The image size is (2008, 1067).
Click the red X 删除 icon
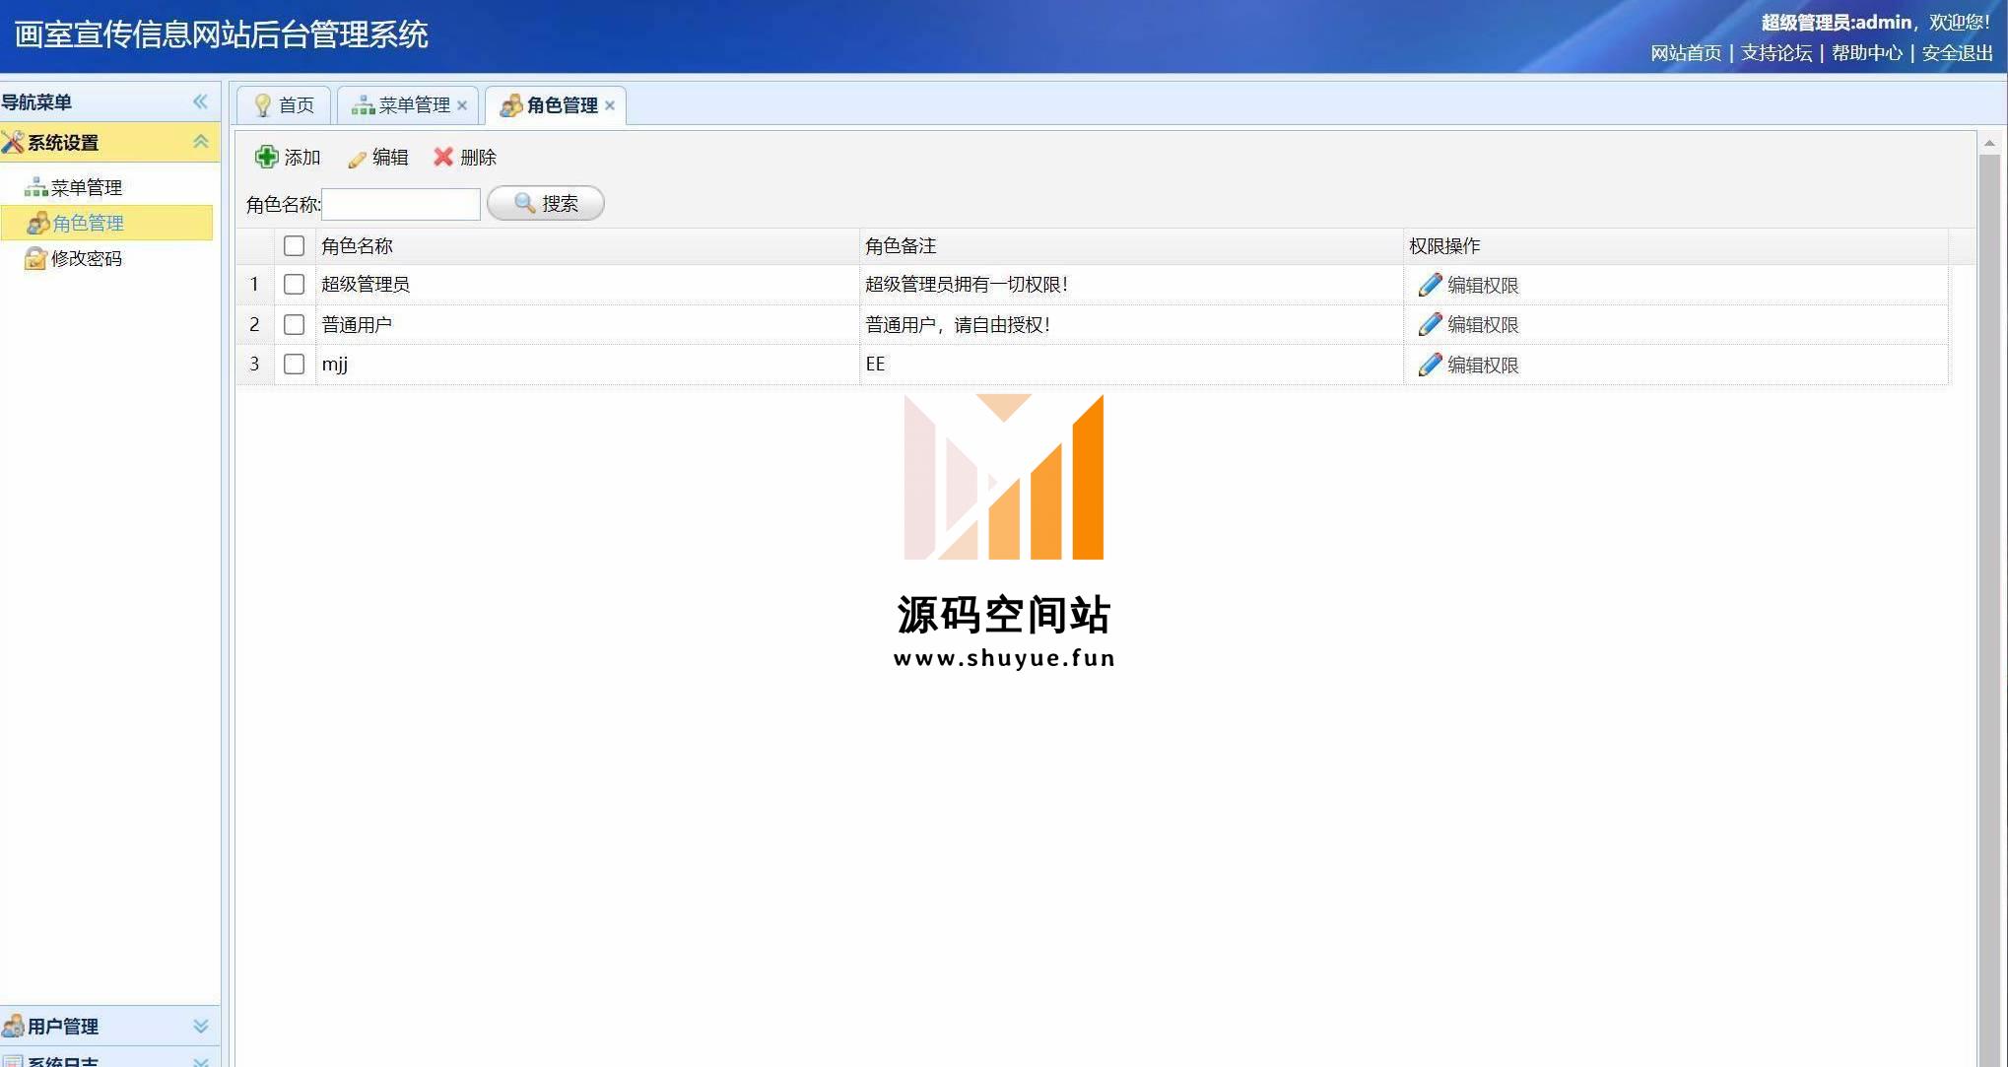(x=443, y=157)
